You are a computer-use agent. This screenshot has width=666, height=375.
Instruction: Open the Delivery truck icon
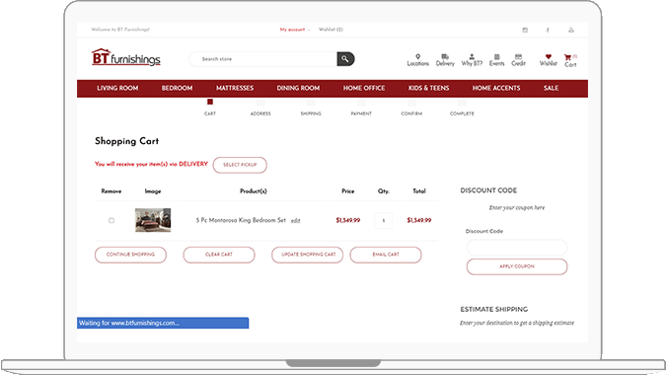coord(445,56)
